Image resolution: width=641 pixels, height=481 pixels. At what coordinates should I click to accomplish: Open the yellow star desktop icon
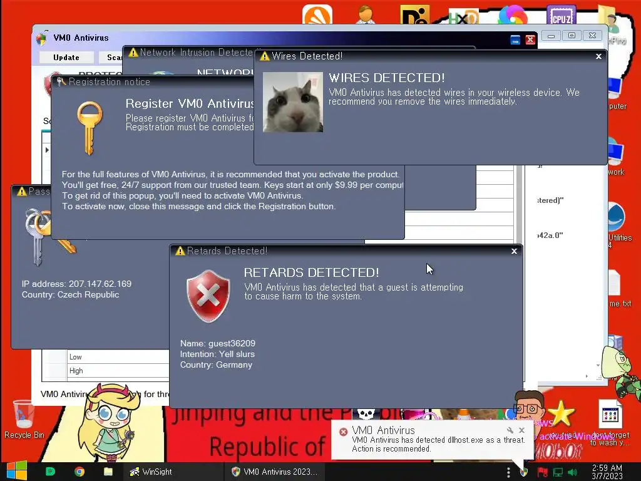tap(561, 413)
